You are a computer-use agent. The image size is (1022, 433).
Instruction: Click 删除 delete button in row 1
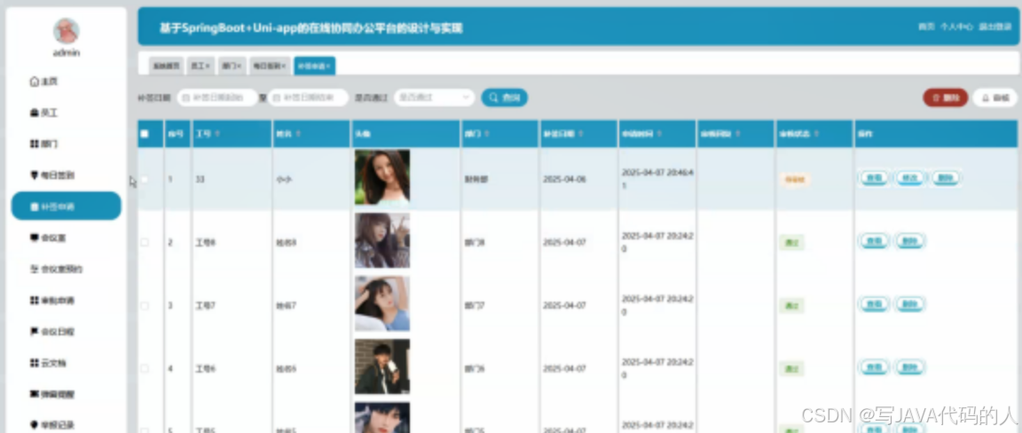pyautogui.click(x=946, y=178)
